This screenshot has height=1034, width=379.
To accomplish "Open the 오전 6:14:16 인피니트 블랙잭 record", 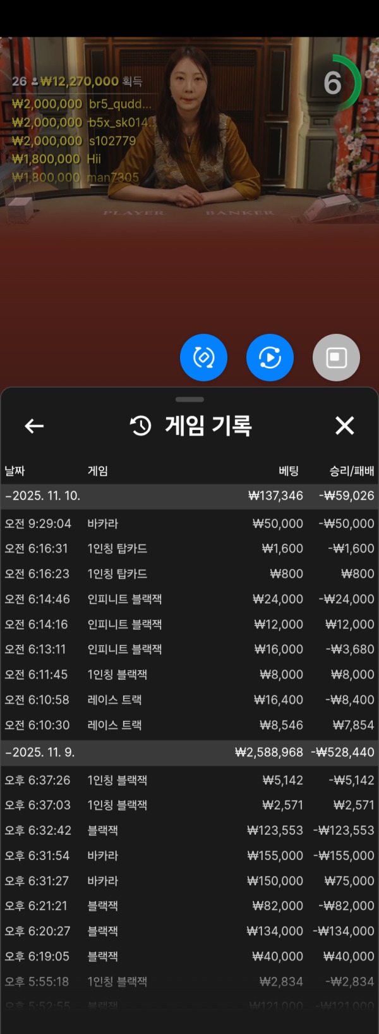I will tap(189, 624).
